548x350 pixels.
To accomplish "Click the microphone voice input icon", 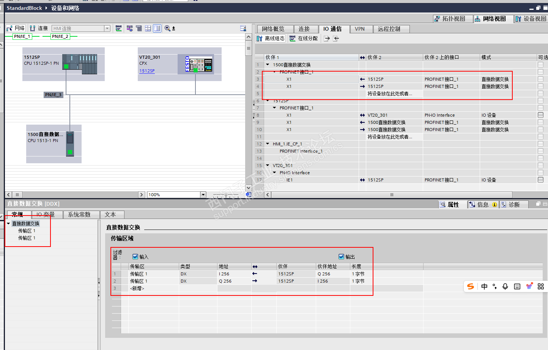I will (505, 286).
